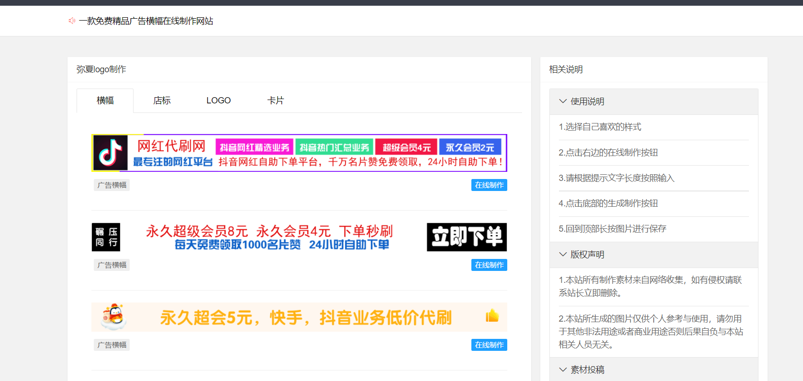The width and height of the screenshot is (803, 381).
Task: Switch to the 横幅 tab
Action: coord(105,101)
